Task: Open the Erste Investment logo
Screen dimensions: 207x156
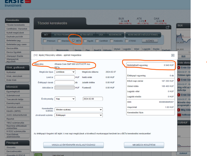Action: 18,3
